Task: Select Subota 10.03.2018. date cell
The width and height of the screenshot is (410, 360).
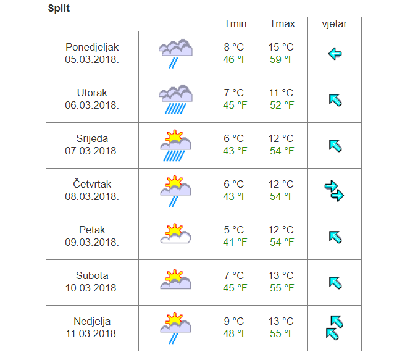Action: click(92, 282)
